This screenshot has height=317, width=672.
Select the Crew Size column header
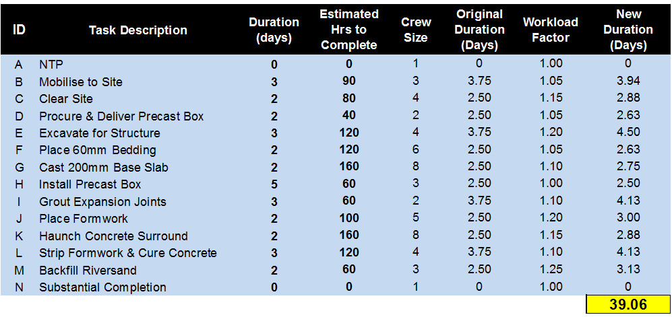click(x=415, y=30)
